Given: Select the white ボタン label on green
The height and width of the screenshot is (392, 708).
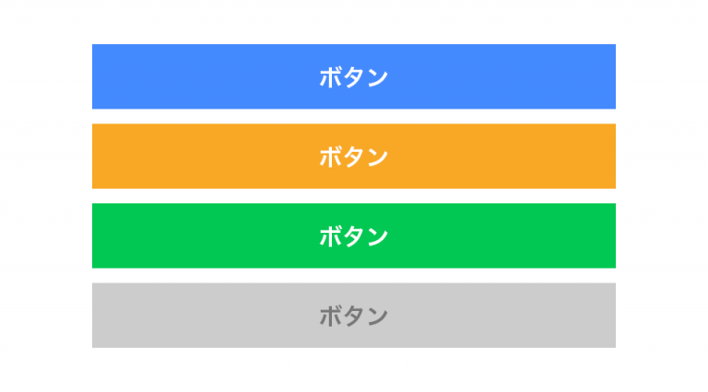Looking at the screenshot, I should pyautogui.click(x=353, y=236).
